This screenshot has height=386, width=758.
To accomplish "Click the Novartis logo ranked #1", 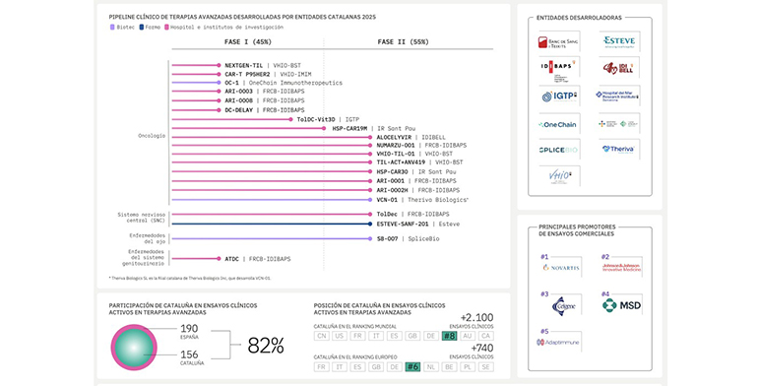I will click(x=561, y=268).
